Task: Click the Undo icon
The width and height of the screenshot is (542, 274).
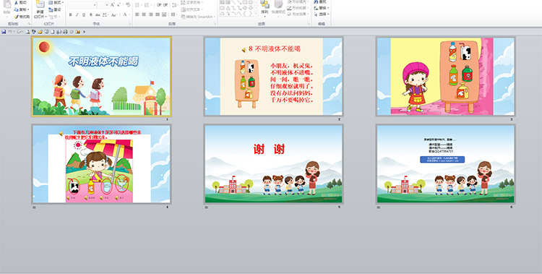Action: point(9,32)
